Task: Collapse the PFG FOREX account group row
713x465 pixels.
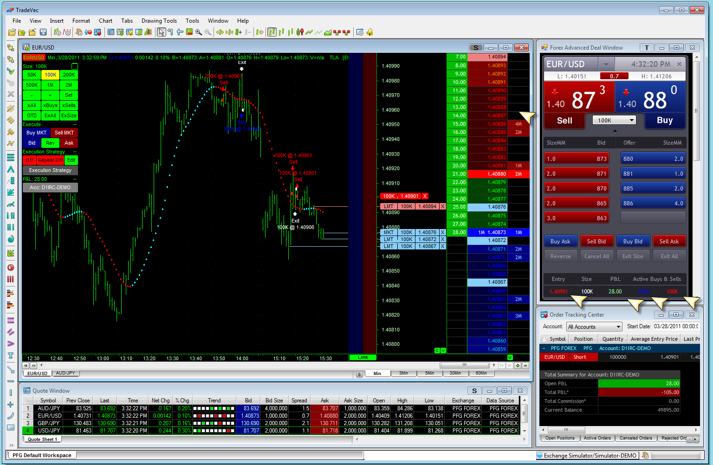Action: coord(544,348)
